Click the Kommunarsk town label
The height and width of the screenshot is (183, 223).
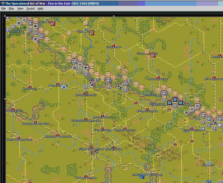147,111
